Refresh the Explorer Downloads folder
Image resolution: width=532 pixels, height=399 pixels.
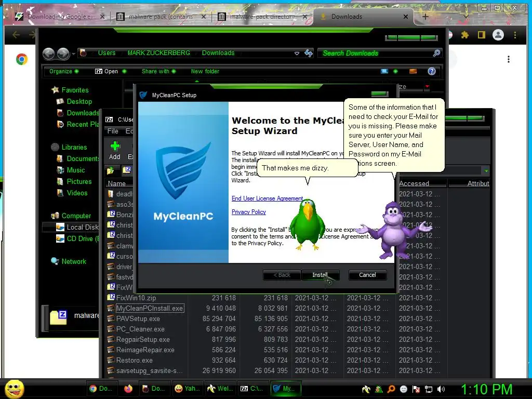[x=309, y=54]
